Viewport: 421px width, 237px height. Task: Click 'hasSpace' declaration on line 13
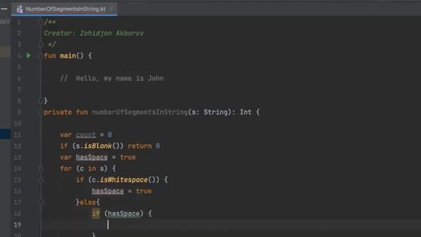click(x=91, y=157)
